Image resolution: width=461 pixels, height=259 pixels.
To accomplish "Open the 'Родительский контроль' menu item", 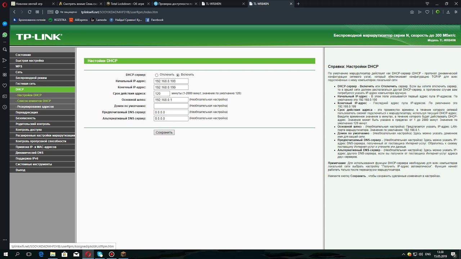I will [x=42, y=124].
